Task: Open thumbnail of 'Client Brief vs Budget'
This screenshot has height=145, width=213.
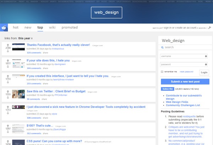Action: tap(18, 94)
